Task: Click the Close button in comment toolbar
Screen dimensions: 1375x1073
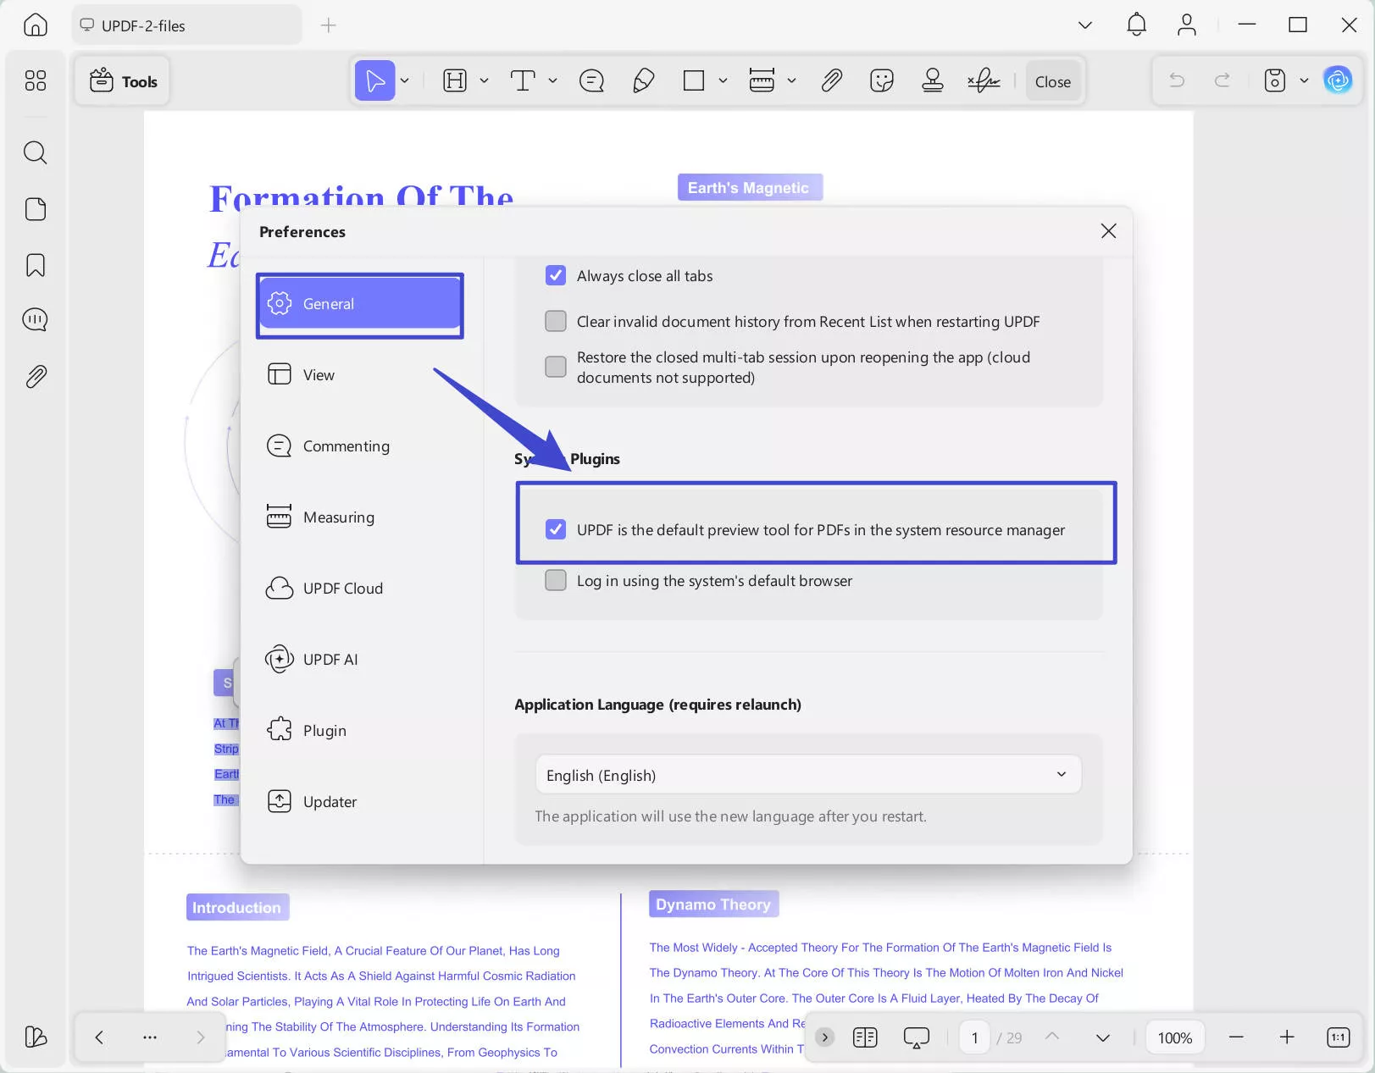Action: [1052, 81]
